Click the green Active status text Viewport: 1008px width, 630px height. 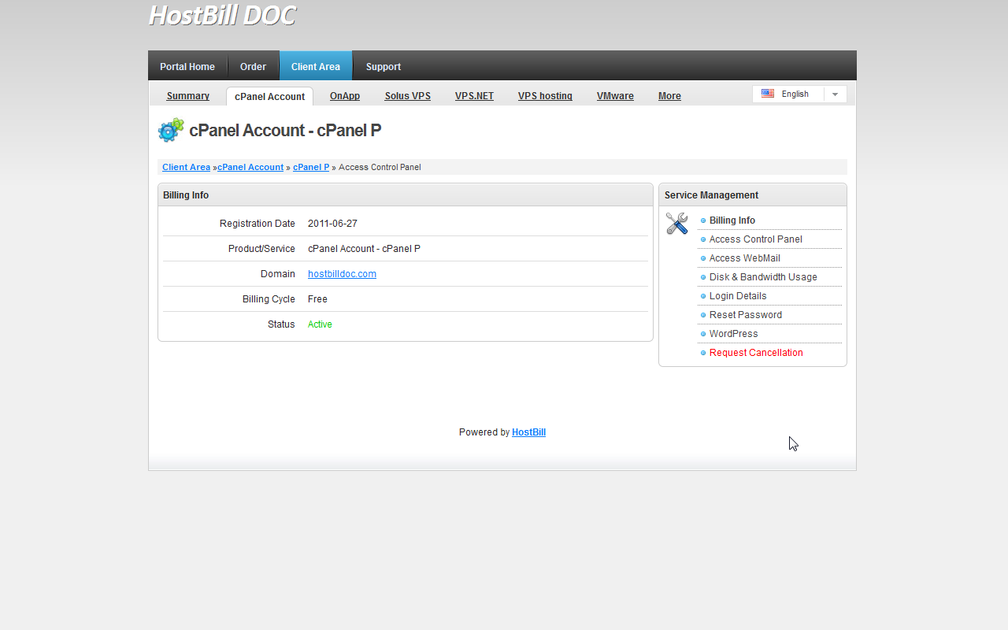[x=320, y=324]
